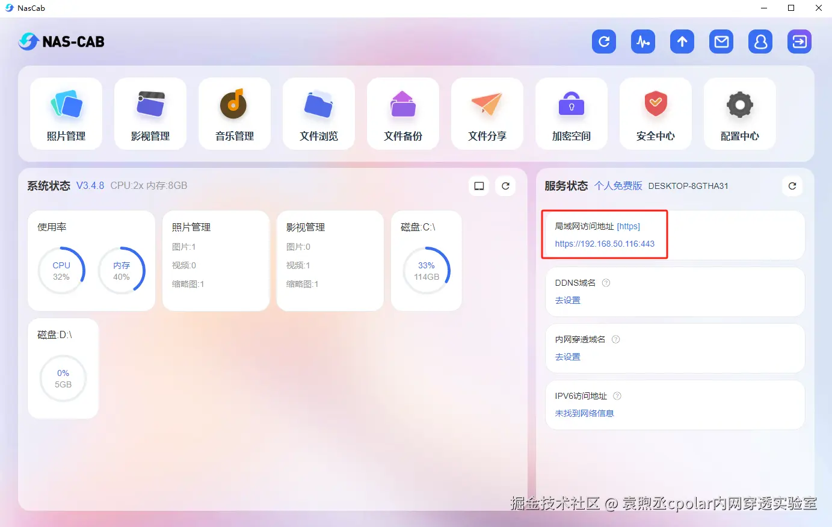Open LAN address https://192.168.50.116:443

tap(605, 244)
